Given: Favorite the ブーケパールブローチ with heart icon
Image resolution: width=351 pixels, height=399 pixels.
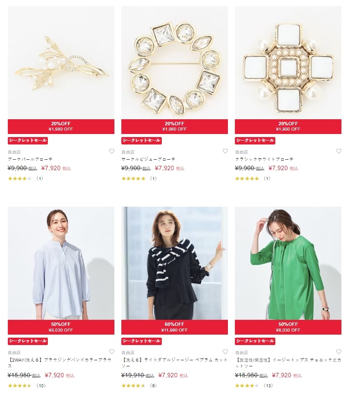Looking at the screenshot, I should [x=112, y=151].
